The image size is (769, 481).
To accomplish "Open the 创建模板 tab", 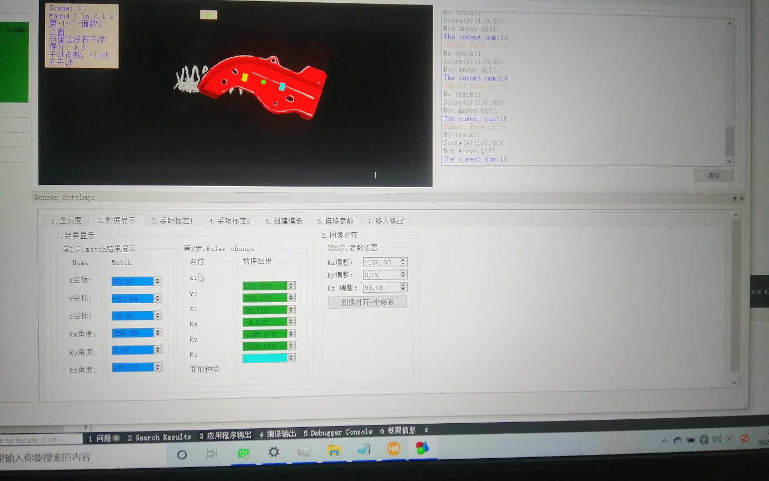I will [x=285, y=220].
